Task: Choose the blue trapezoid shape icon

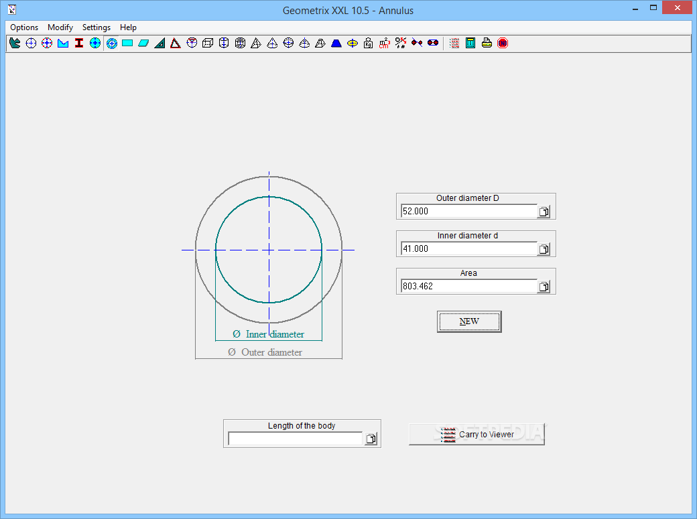Action: point(336,43)
